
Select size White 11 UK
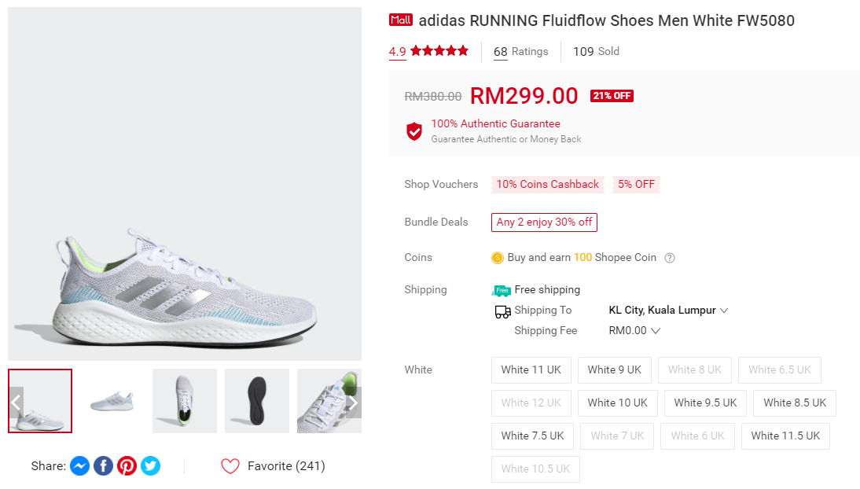531,370
